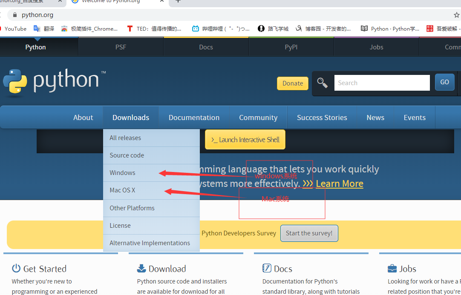The width and height of the screenshot is (461, 295).
Task: Open the Documentation navigation menu
Action: tap(194, 117)
